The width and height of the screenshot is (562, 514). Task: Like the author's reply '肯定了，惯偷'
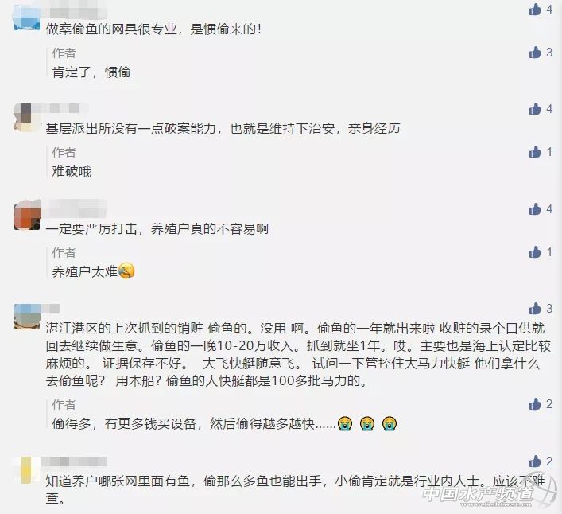coord(534,53)
